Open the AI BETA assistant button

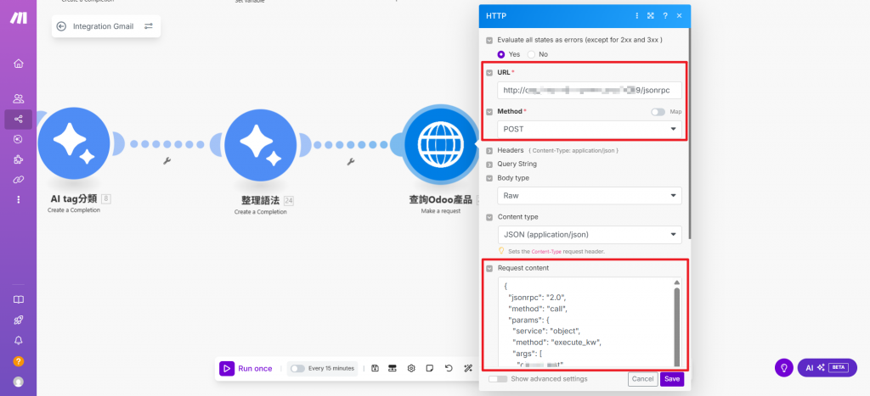tap(827, 368)
